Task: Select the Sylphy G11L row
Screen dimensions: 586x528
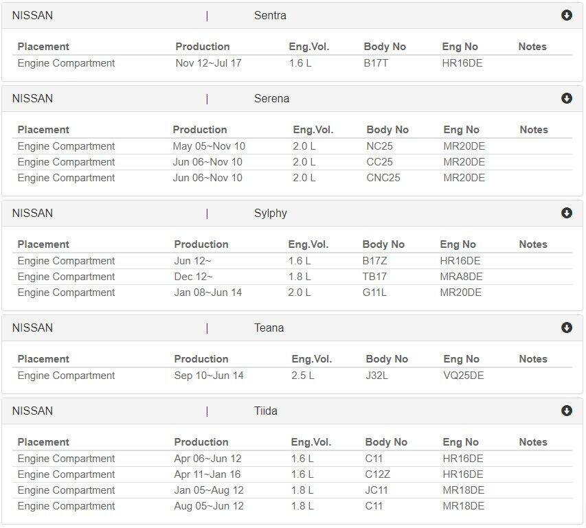Action: (x=292, y=292)
